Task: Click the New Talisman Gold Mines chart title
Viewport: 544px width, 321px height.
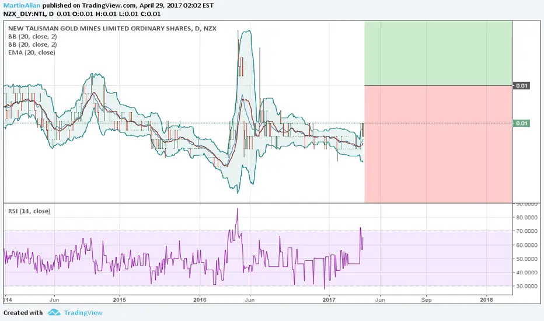Action: coord(112,29)
